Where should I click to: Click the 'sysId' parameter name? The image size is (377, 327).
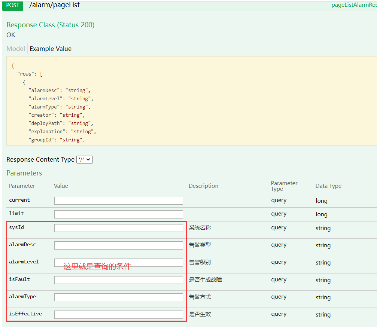pos(16,227)
